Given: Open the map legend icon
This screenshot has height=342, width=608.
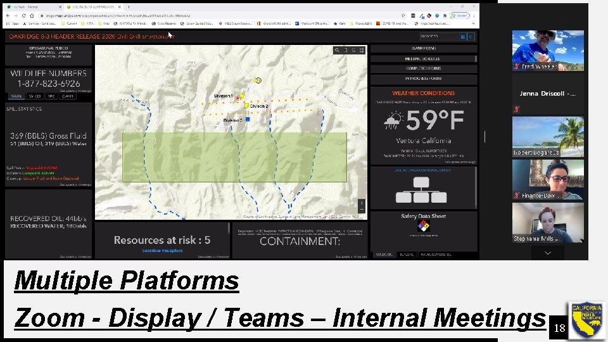Looking at the screenshot, I should point(353,51).
